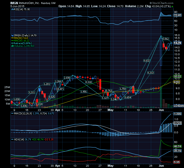Click the Volume legend bar-chart icon
Image resolution: width=184 pixels, height=168 pixels.
[x=12, y=46]
